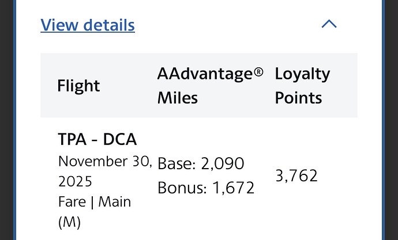Select the AAdvantage Miles column header

[x=210, y=85]
